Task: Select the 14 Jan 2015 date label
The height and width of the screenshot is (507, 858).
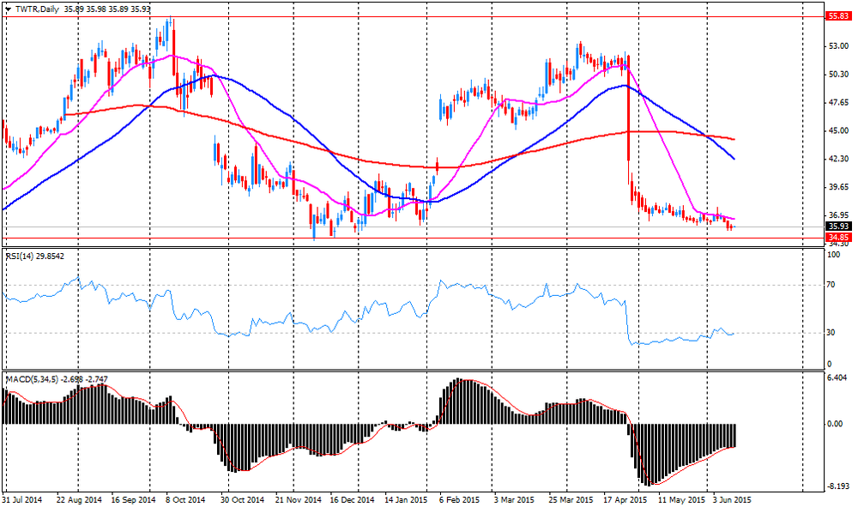Action: tap(406, 500)
